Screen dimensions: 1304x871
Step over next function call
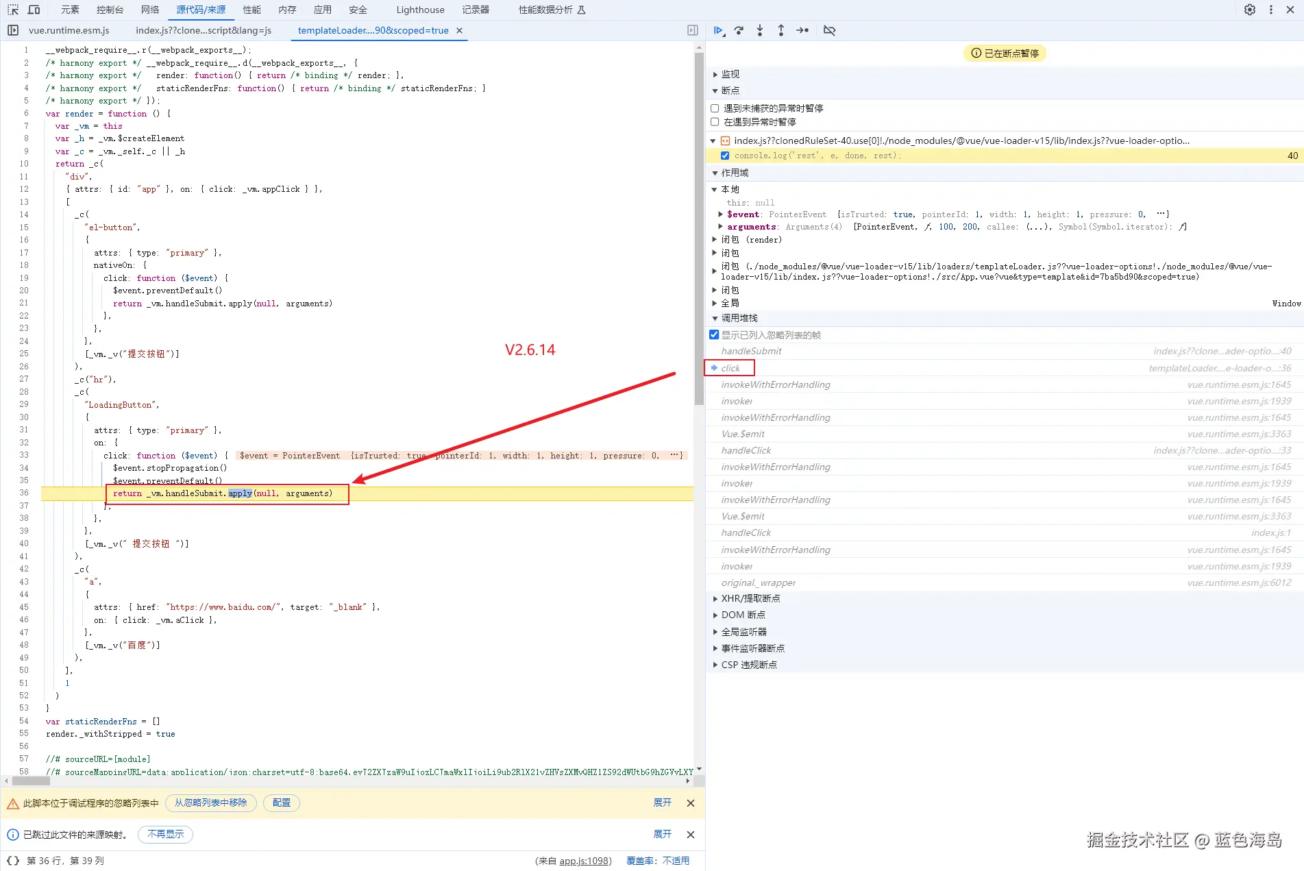(739, 30)
